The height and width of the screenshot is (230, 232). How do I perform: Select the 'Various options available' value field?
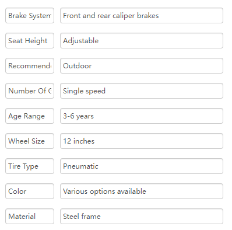tap(142, 191)
